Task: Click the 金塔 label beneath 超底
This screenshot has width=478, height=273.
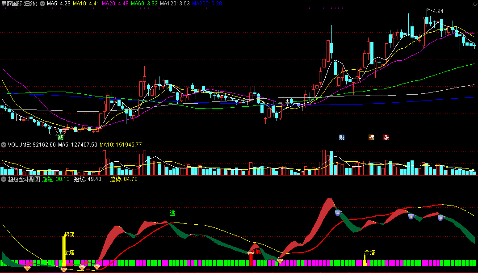Action: [69, 252]
